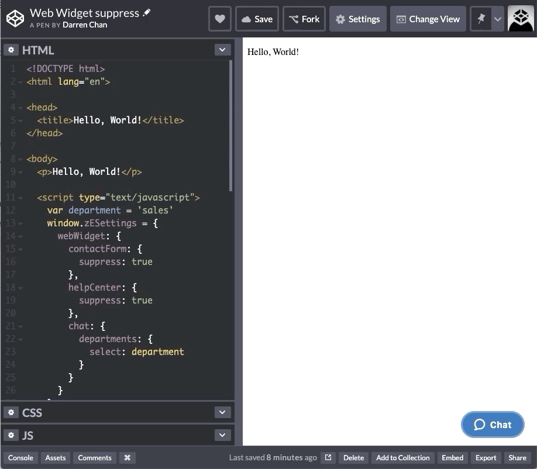
Task: Expand the JS panel dropdown chevron
Action: (x=222, y=435)
